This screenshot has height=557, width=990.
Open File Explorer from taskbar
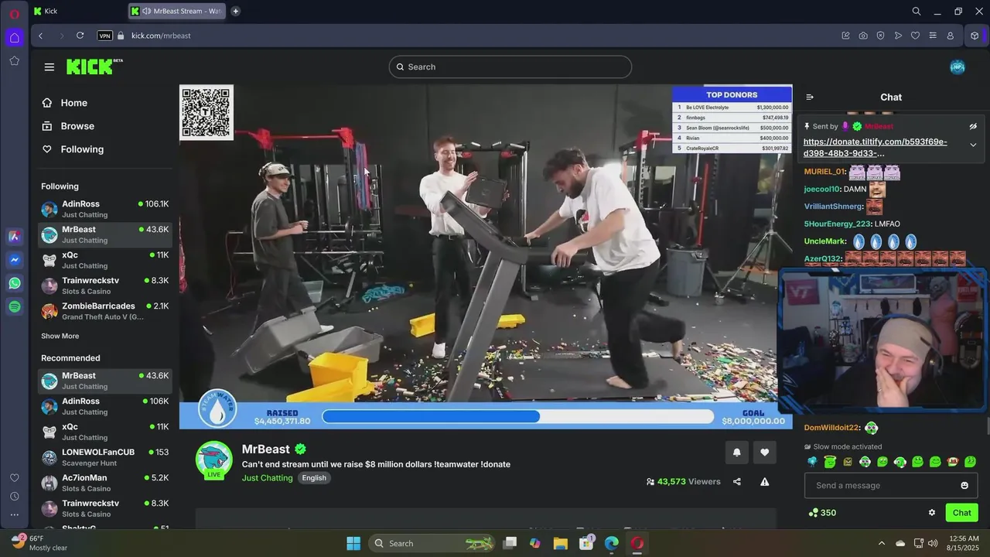coord(560,543)
